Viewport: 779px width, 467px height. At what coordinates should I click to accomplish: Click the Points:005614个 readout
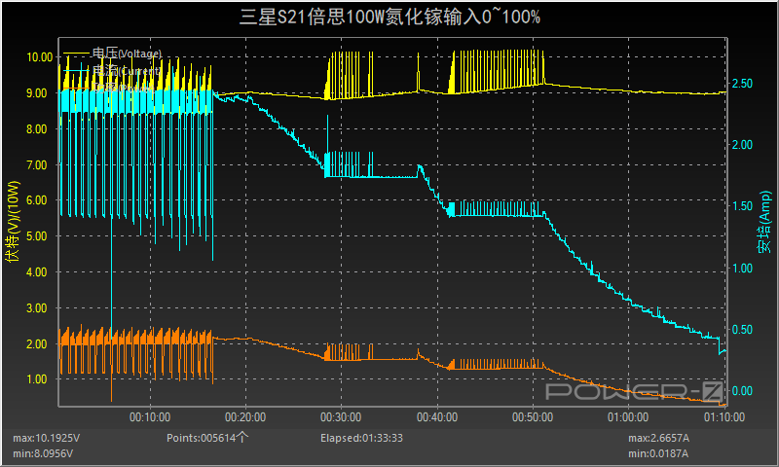[207, 438]
